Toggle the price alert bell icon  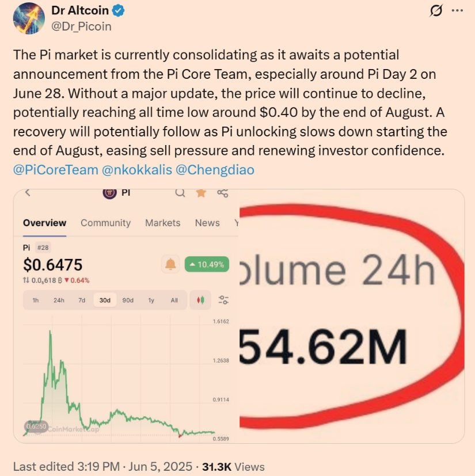click(170, 264)
